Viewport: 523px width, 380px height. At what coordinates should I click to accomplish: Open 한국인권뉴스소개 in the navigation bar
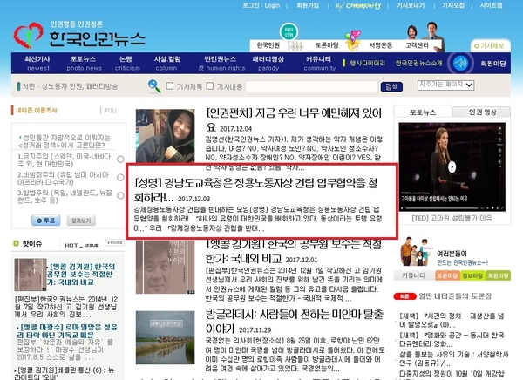pos(418,63)
